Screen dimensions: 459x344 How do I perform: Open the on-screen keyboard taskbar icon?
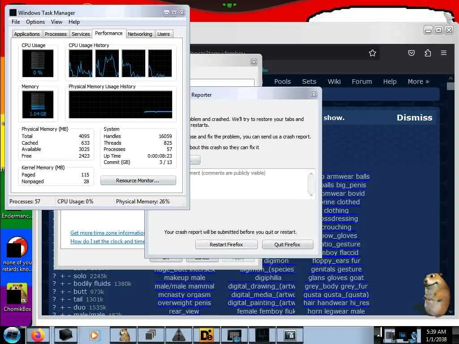pos(234,335)
